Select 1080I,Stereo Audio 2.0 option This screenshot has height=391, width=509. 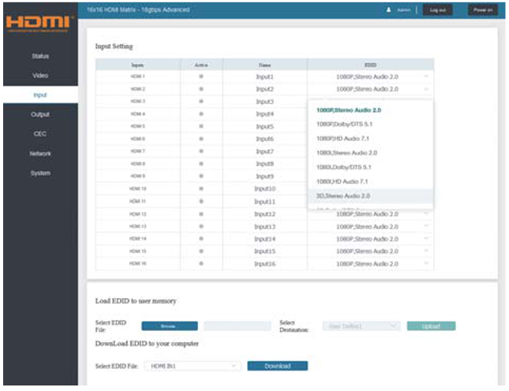pyautogui.click(x=370, y=153)
